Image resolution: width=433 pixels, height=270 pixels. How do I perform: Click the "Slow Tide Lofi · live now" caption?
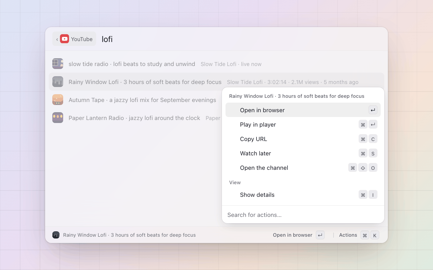(x=231, y=64)
